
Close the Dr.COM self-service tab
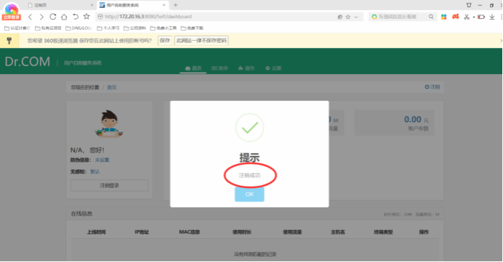164,5
